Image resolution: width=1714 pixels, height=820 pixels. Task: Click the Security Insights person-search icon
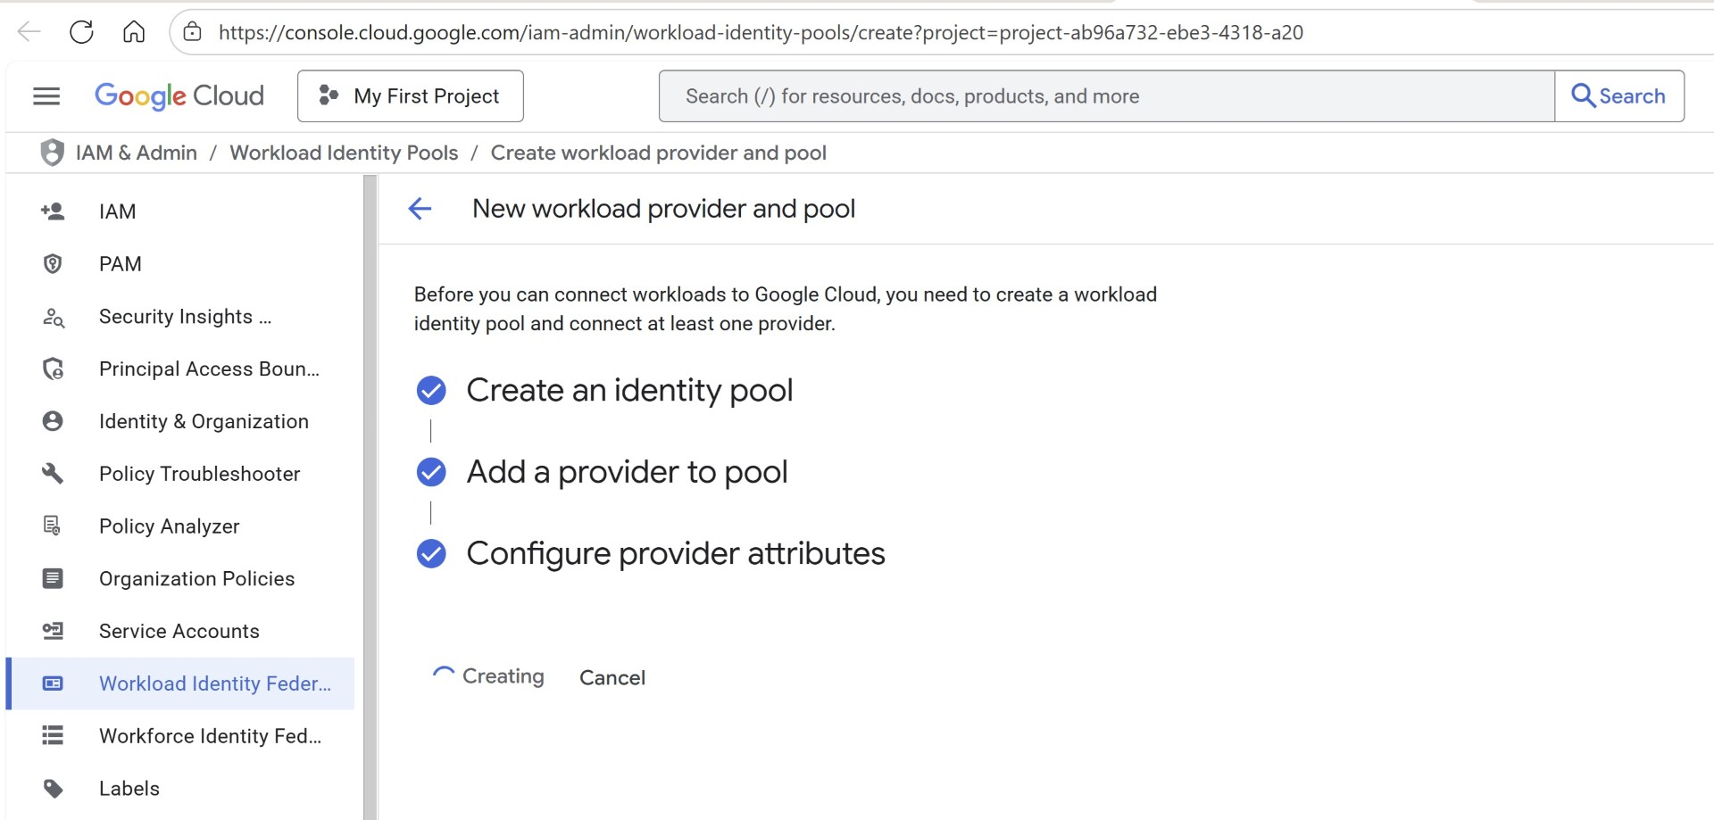point(53,317)
